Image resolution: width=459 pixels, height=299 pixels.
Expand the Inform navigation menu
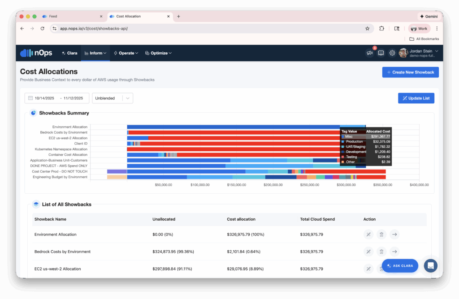click(95, 53)
